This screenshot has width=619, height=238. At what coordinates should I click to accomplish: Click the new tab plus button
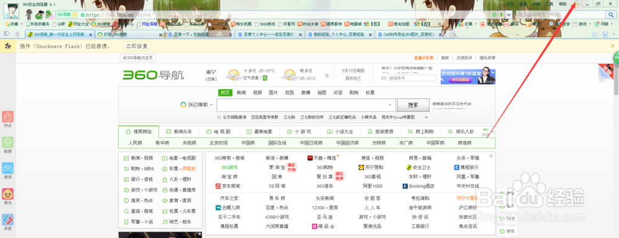(449, 34)
